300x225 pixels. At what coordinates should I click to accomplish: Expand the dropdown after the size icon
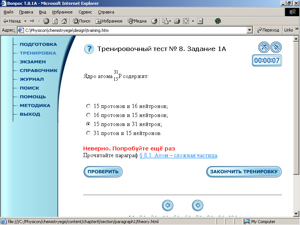pyautogui.click(x=193, y=21)
